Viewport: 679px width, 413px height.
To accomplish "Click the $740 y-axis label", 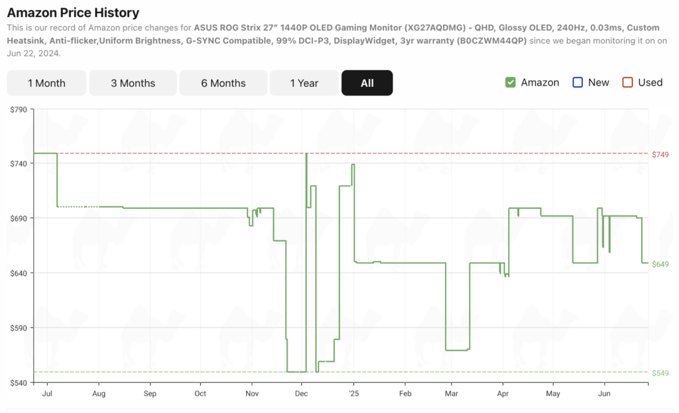I will [19, 164].
